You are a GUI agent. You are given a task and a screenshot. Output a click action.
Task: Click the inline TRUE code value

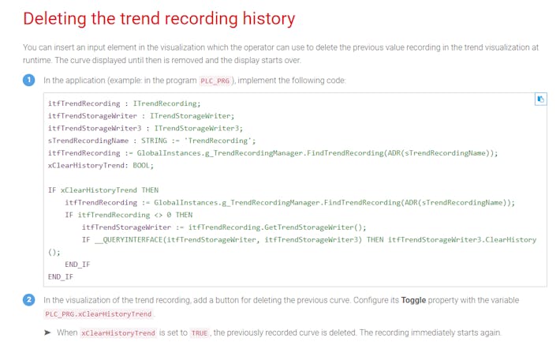tap(200, 333)
